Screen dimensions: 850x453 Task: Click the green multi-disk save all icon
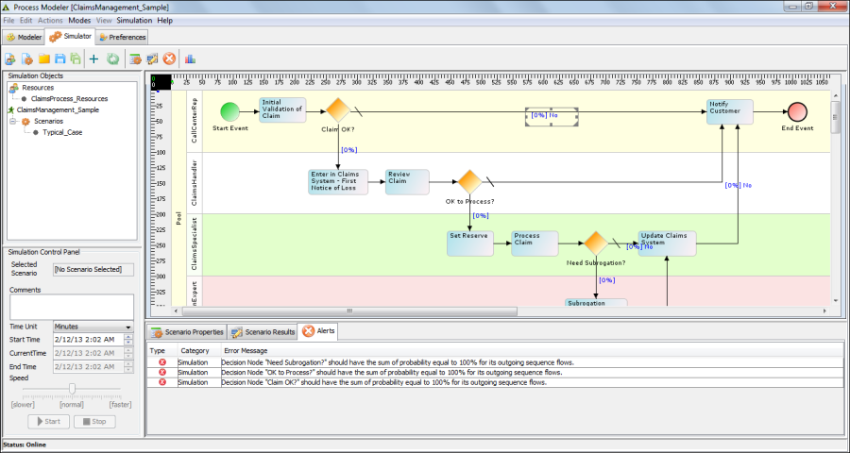[x=76, y=59]
